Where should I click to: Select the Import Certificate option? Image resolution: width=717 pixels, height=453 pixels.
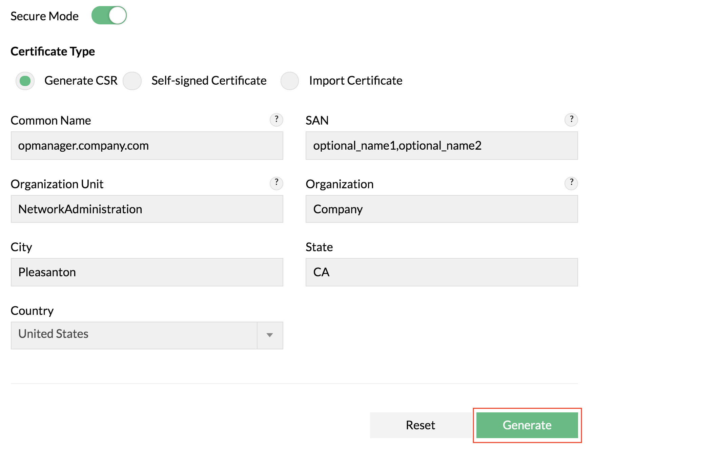289,81
